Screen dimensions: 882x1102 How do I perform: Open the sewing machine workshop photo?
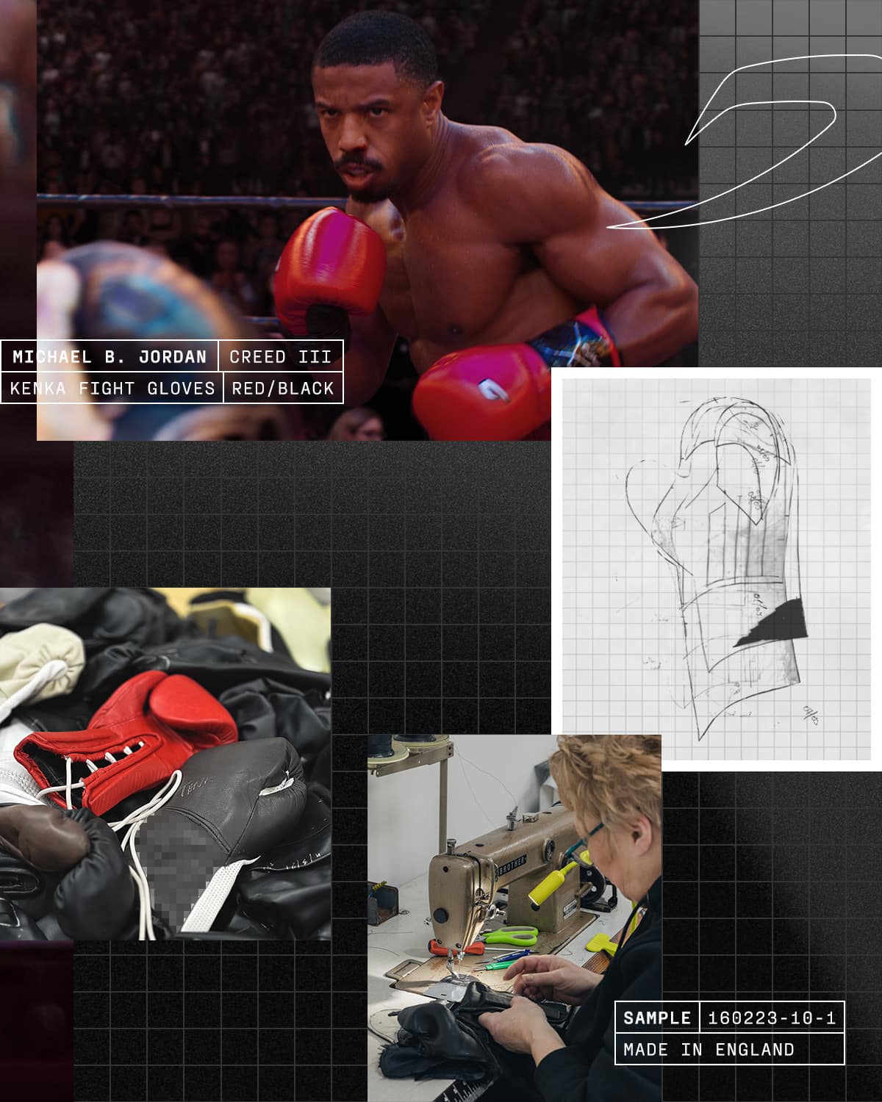tap(514, 918)
